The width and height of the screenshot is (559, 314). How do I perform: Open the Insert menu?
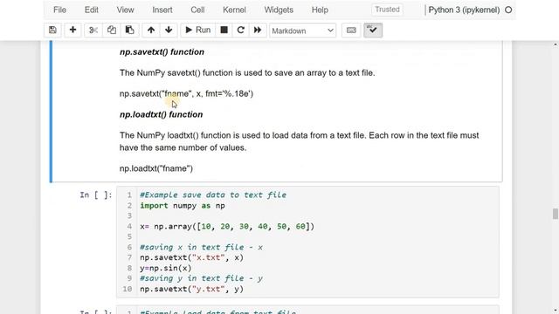[162, 10]
